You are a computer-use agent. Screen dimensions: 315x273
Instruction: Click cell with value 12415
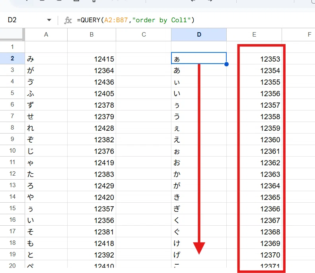(91, 59)
